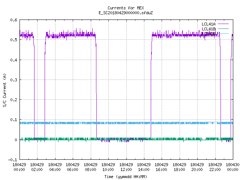The height and width of the screenshot is (180, 240).
Task: Click the x-axis tick 180429 10:00
Action: 108,167
